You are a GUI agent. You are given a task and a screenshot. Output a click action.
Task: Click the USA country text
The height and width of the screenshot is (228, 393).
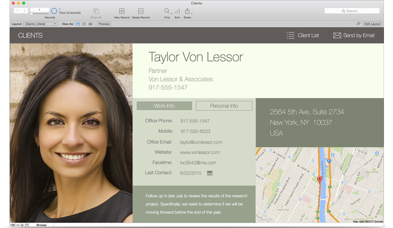pos(276,133)
